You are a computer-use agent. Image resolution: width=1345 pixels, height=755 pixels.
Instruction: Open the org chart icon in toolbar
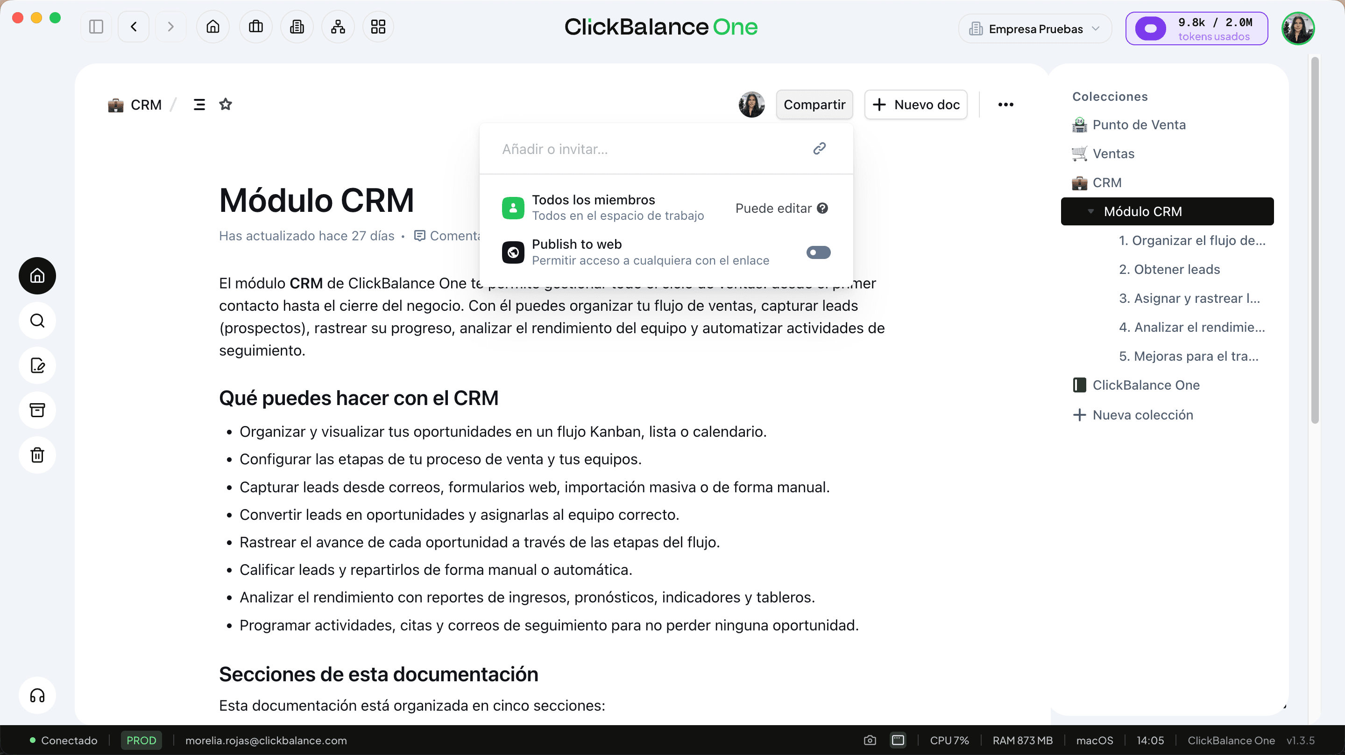[338, 27]
